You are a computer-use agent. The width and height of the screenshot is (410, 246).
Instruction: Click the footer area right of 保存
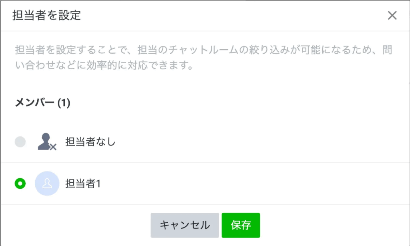tap(332, 225)
